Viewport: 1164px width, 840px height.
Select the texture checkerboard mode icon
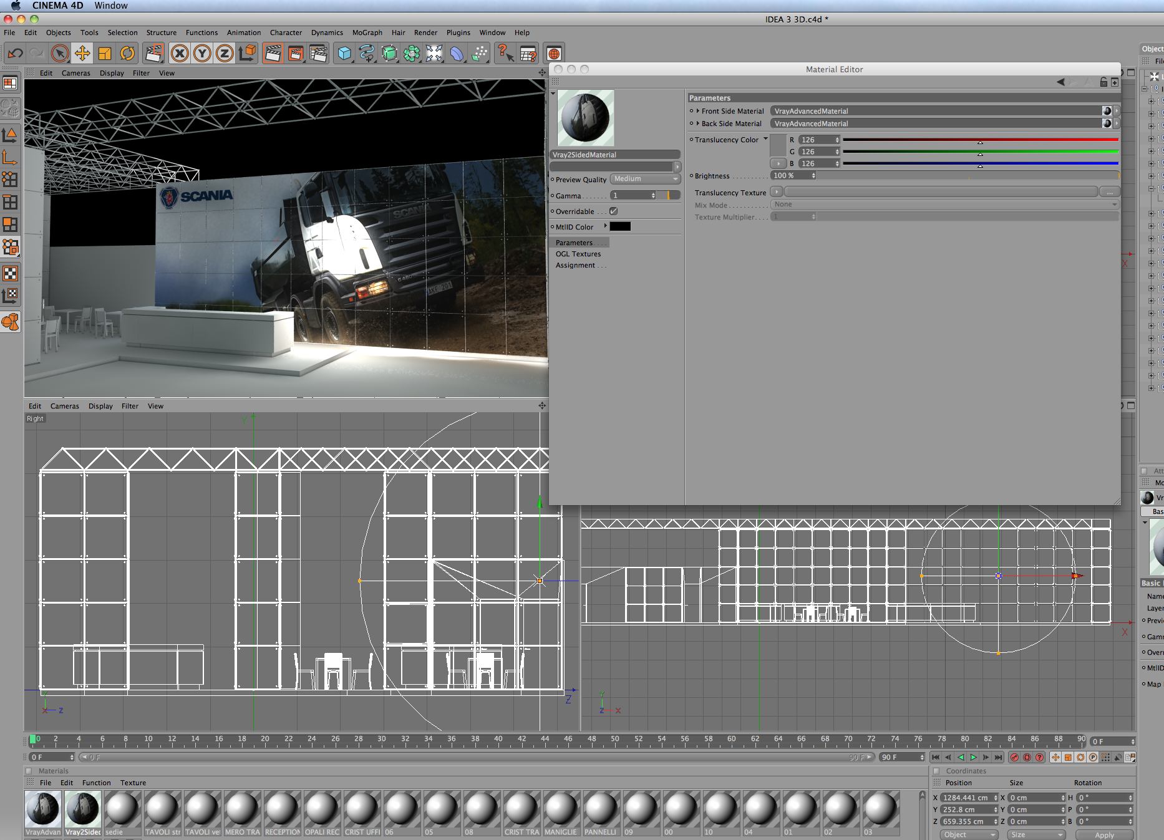coord(11,273)
